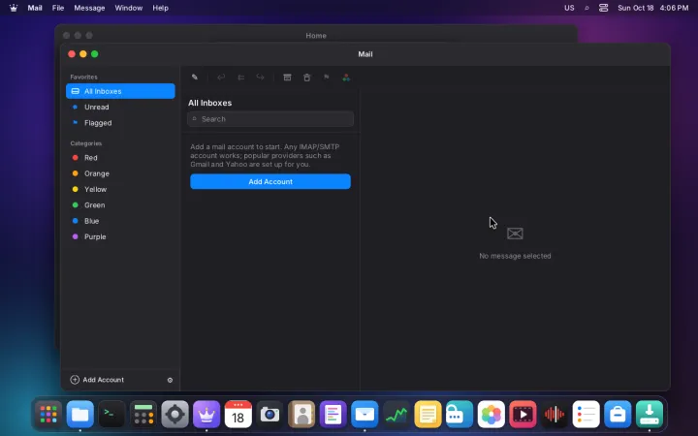Filter by the Red category

tap(120, 158)
